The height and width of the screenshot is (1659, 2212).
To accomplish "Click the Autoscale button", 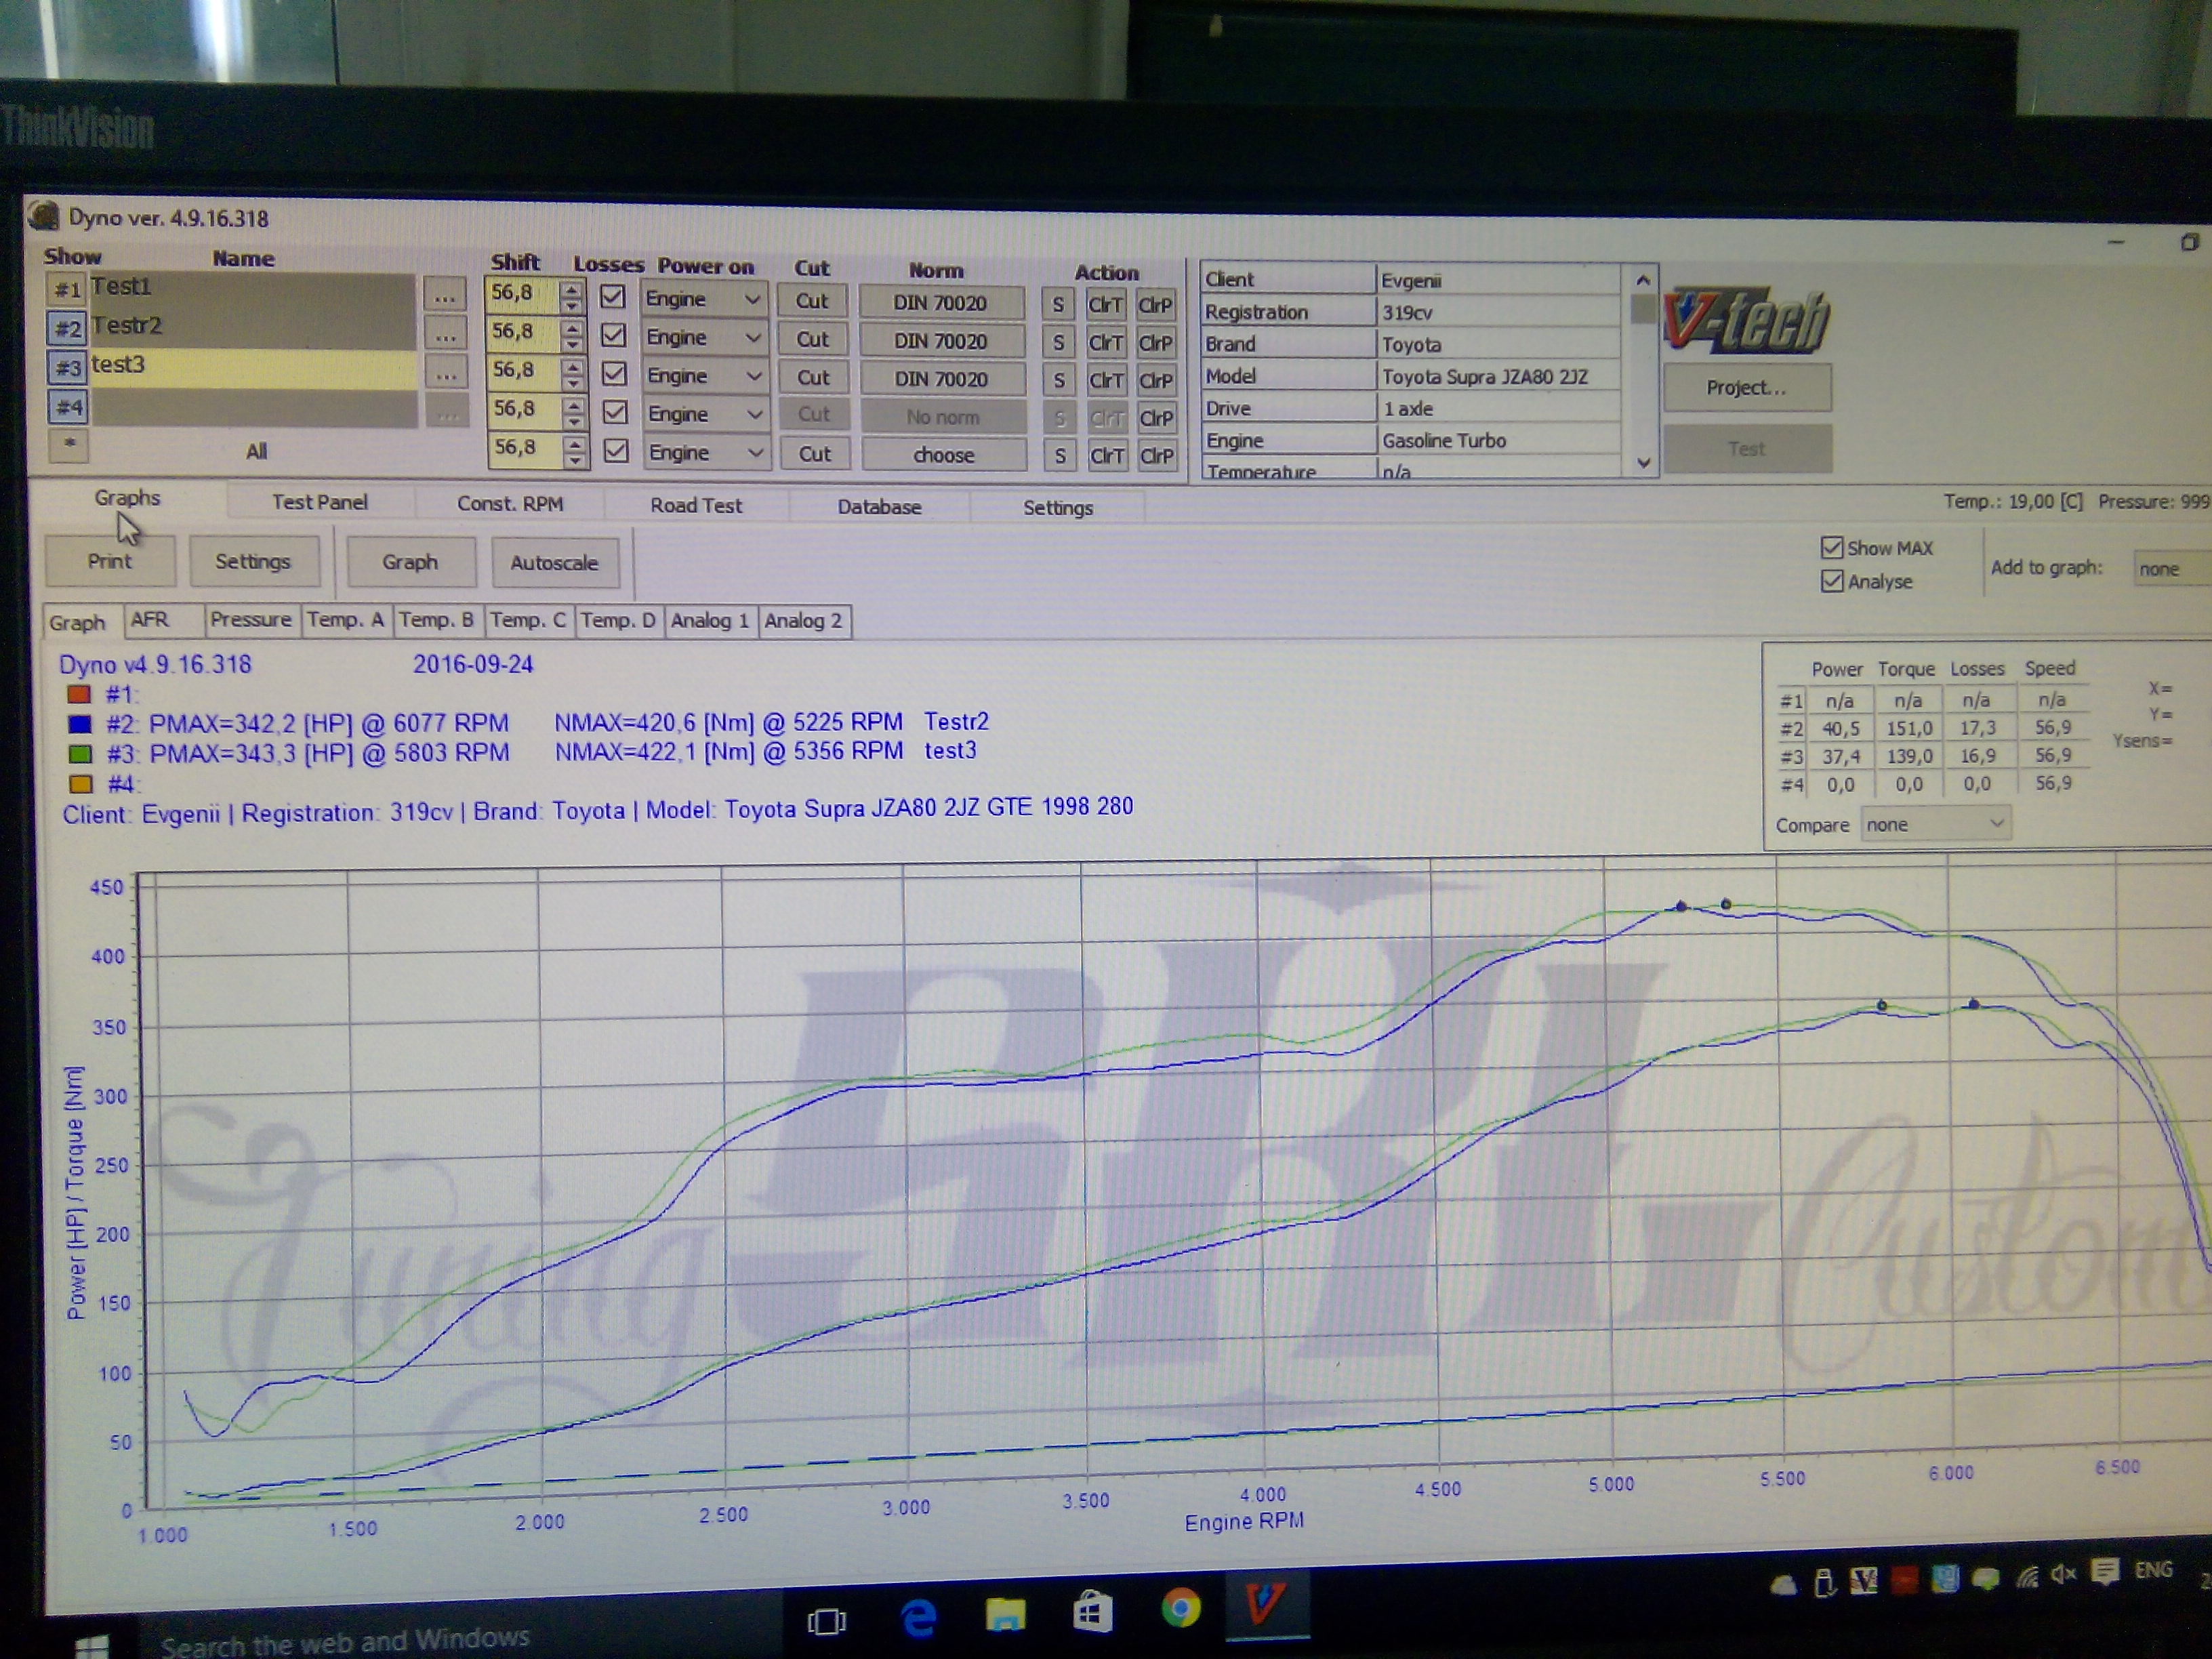I will (x=554, y=563).
